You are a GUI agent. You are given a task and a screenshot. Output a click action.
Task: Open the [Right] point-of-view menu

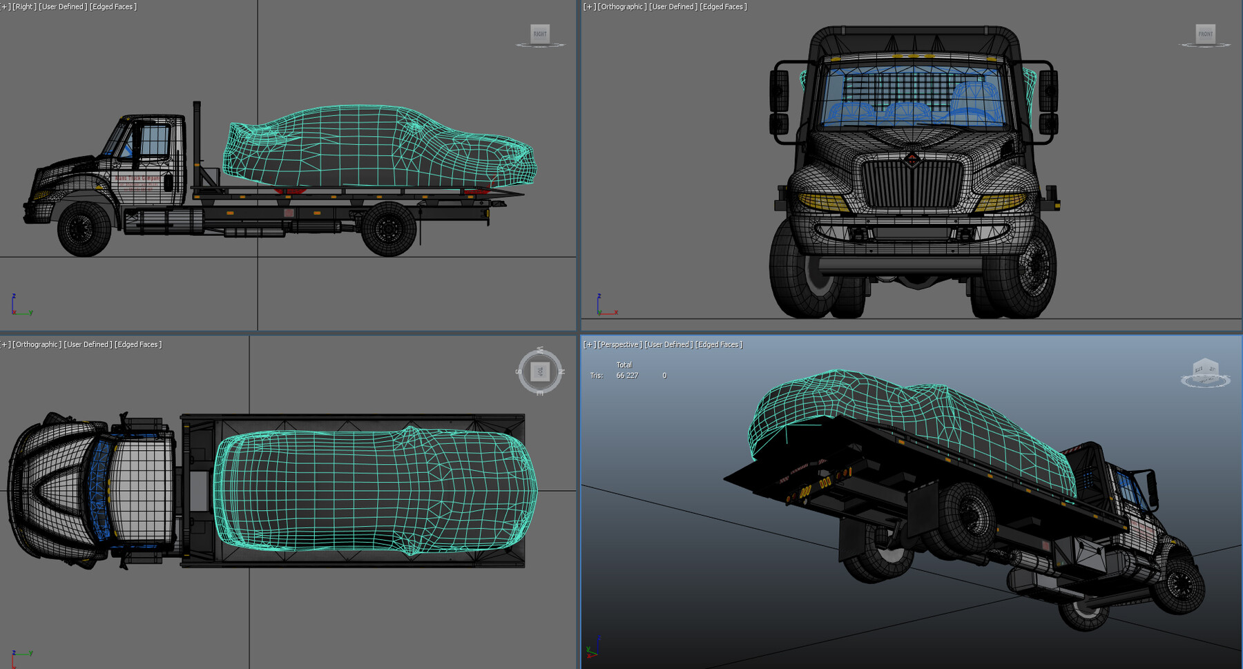click(24, 7)
